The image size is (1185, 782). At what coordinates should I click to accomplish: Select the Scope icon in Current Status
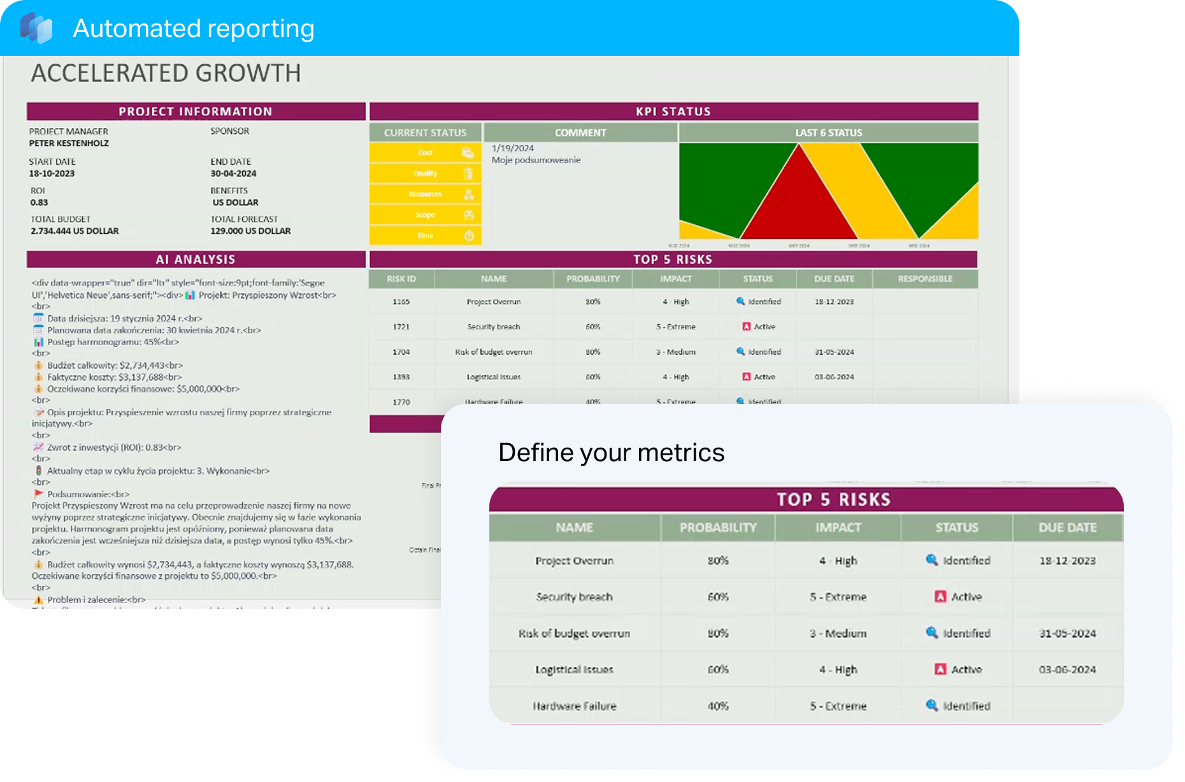click(469, 215)
